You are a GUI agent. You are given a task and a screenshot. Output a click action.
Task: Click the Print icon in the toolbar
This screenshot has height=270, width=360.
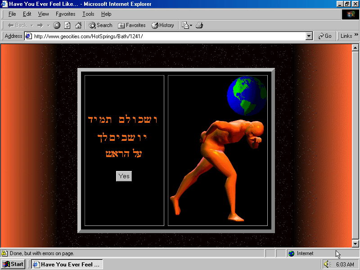click(199, 25)
